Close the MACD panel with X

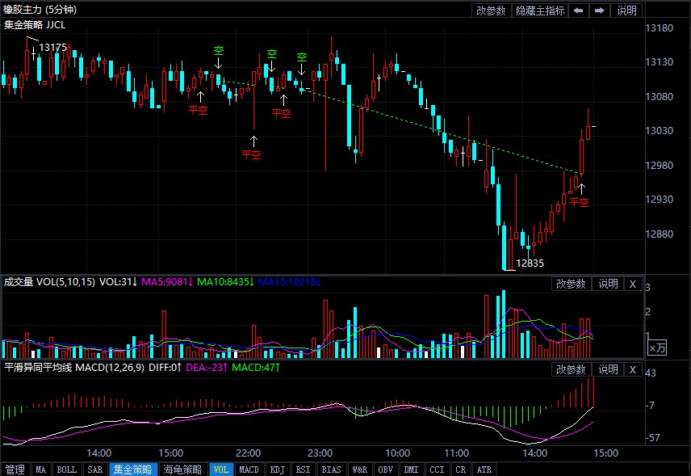632,369
